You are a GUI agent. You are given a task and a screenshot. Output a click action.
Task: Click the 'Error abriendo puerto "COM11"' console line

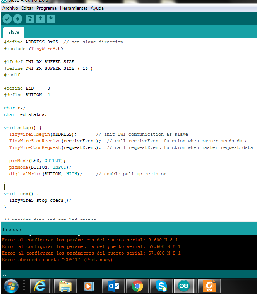57,260
